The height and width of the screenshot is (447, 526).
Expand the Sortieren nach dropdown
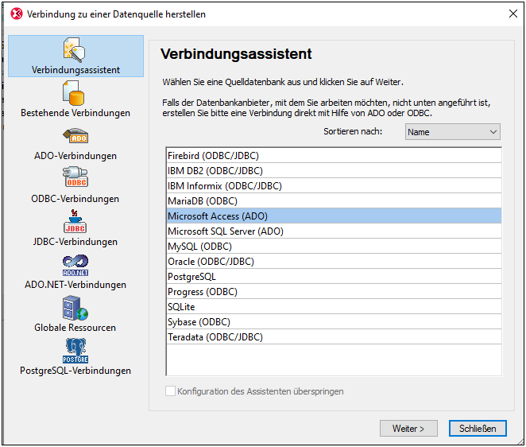[453, 132]
